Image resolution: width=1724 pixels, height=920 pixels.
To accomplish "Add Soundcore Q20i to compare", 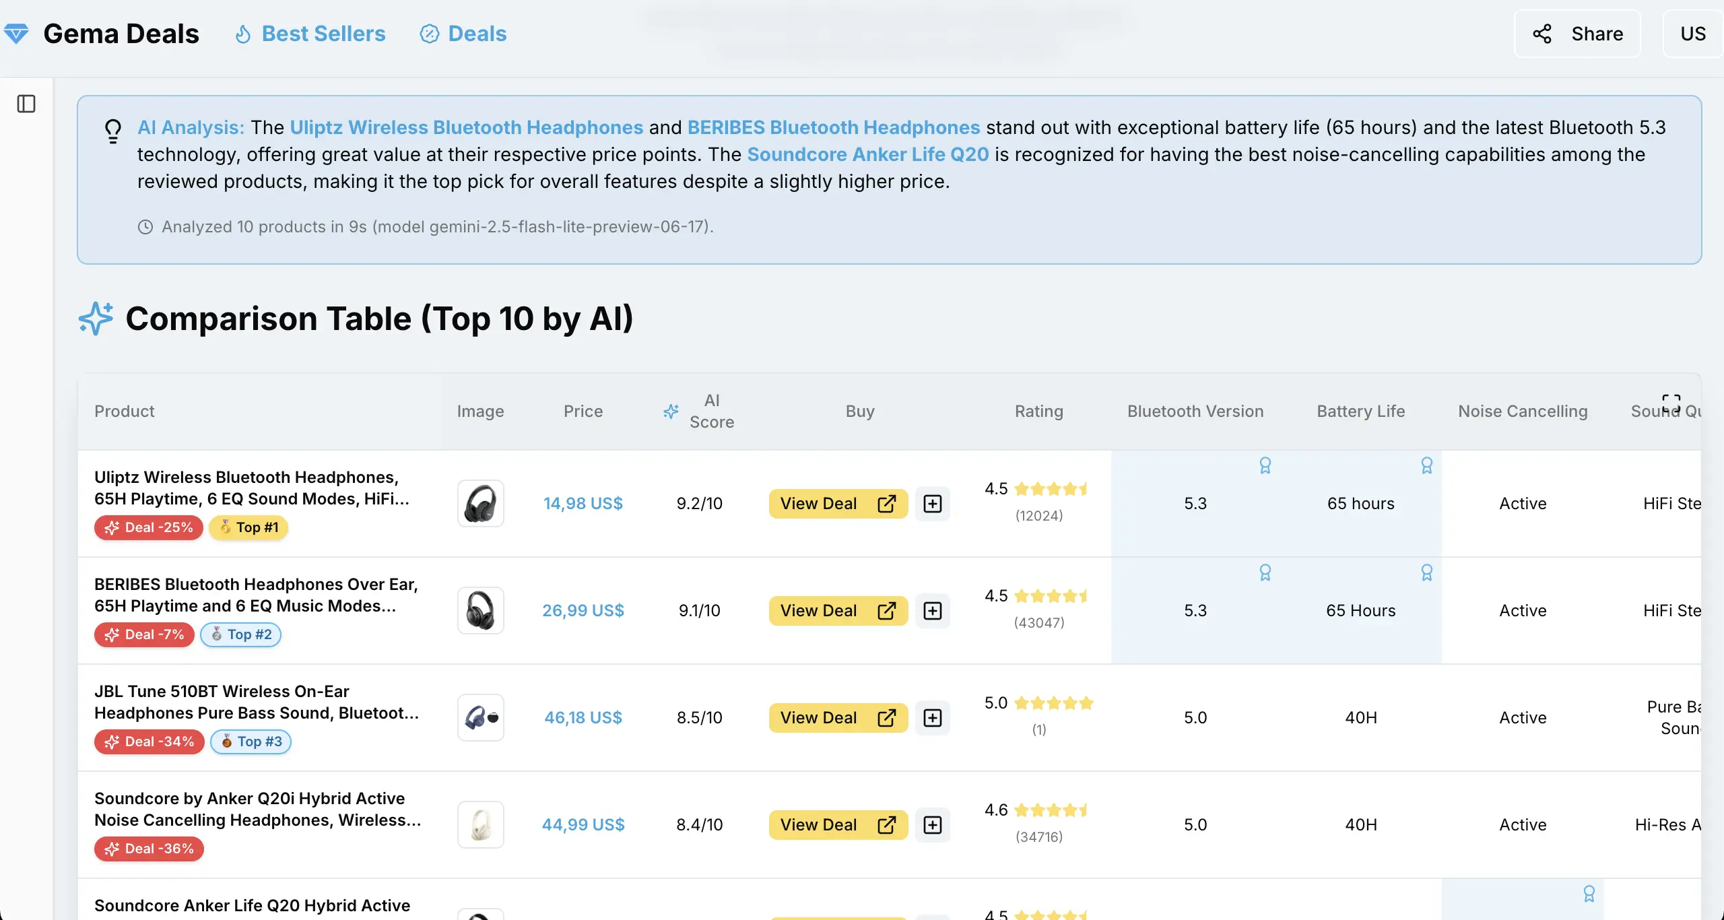I will click(x=932, y=825).
